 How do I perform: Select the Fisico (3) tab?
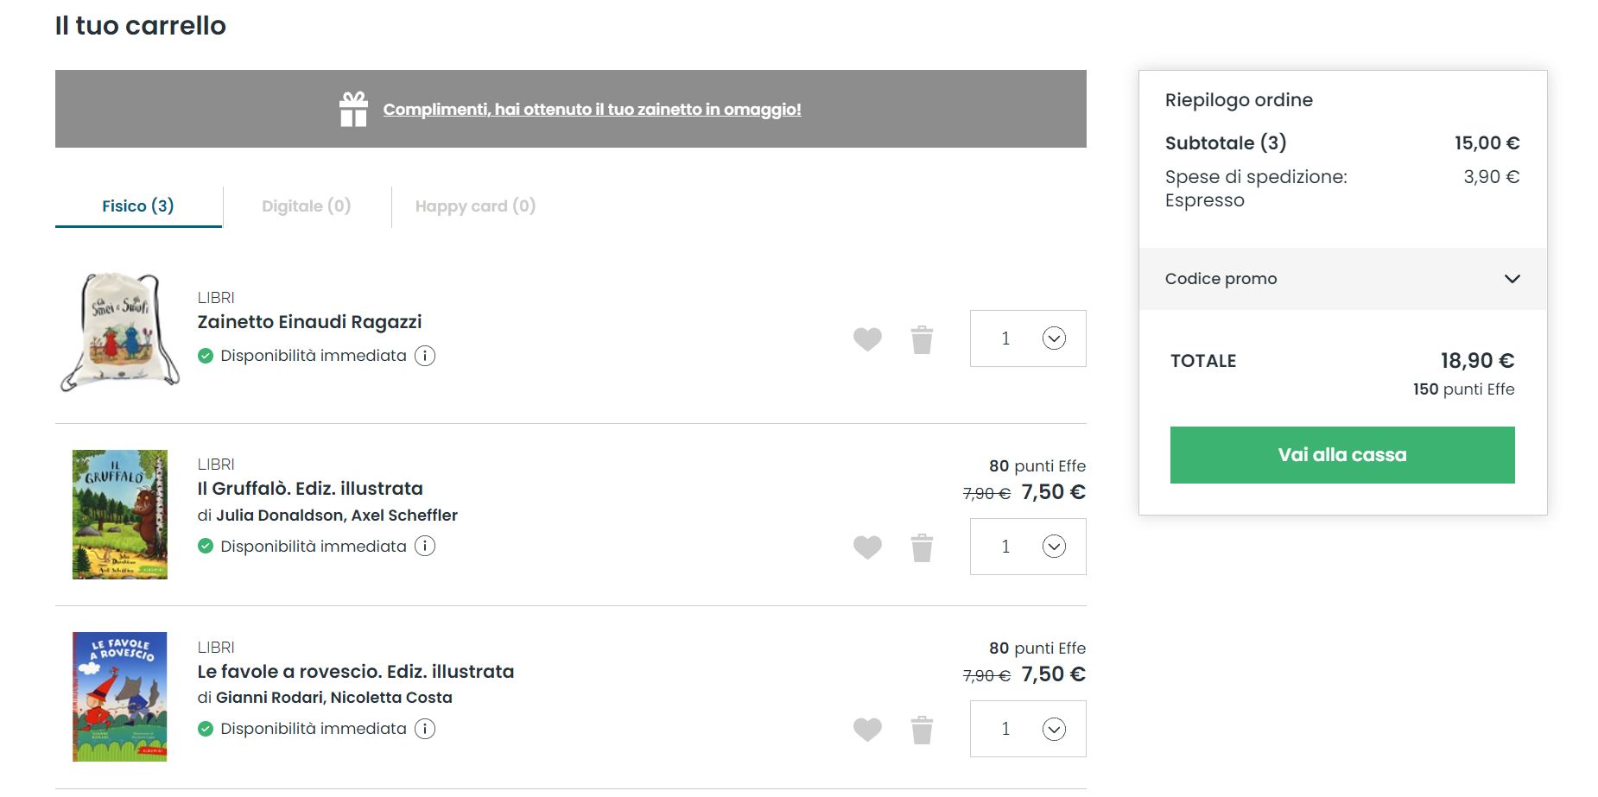[x=138, y=206]
